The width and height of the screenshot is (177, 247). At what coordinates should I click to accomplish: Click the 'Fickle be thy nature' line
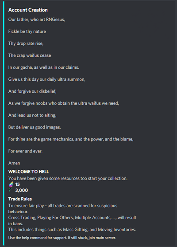click(x=27, y=31)
